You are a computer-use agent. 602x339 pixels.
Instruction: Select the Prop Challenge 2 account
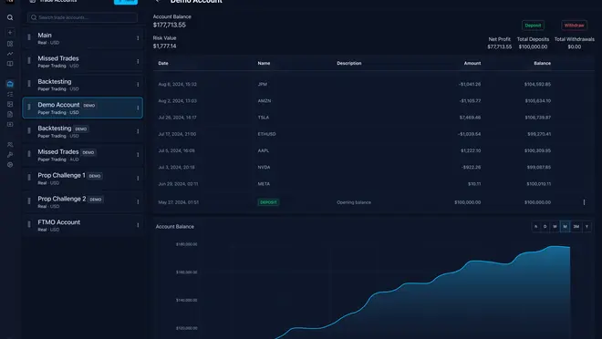(82, 201)
